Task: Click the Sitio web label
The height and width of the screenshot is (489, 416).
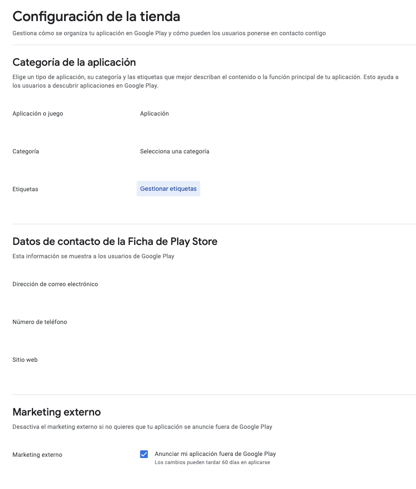Action: 25,360
